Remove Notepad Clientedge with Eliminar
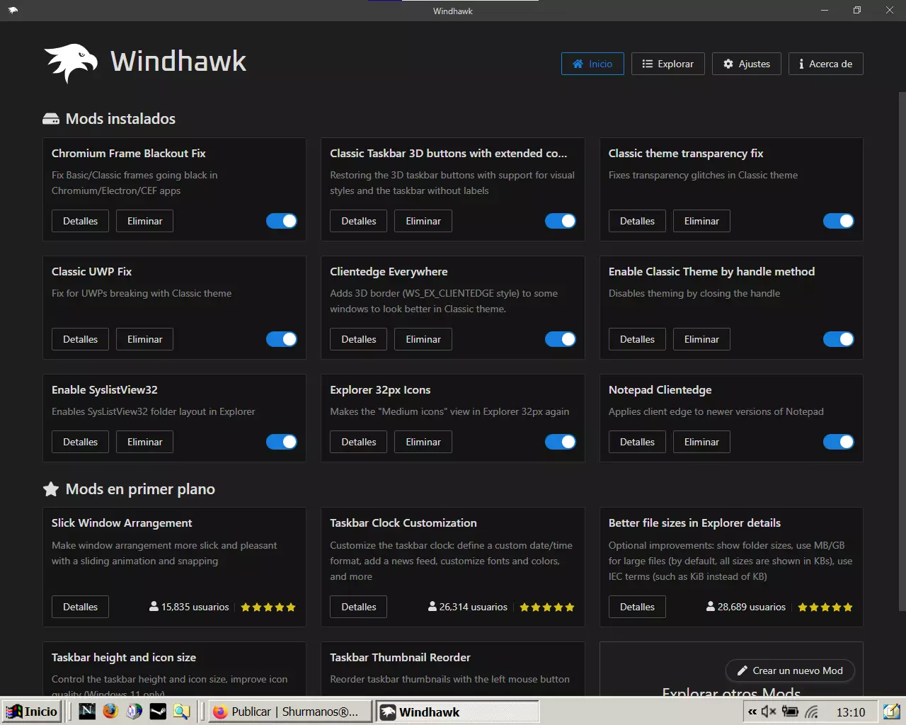Viewport: 906px width, 725px height. click(x=701, y=442)
